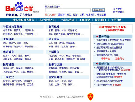Click 支付详解 red link
Image resolution: width=135 pixels, height=102 pixels.
point(117,85)
